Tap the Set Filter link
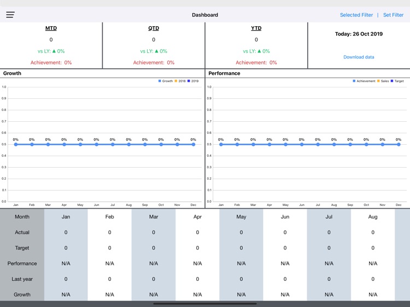Screen dimensions: 410x307 click(x=393, y=15)
